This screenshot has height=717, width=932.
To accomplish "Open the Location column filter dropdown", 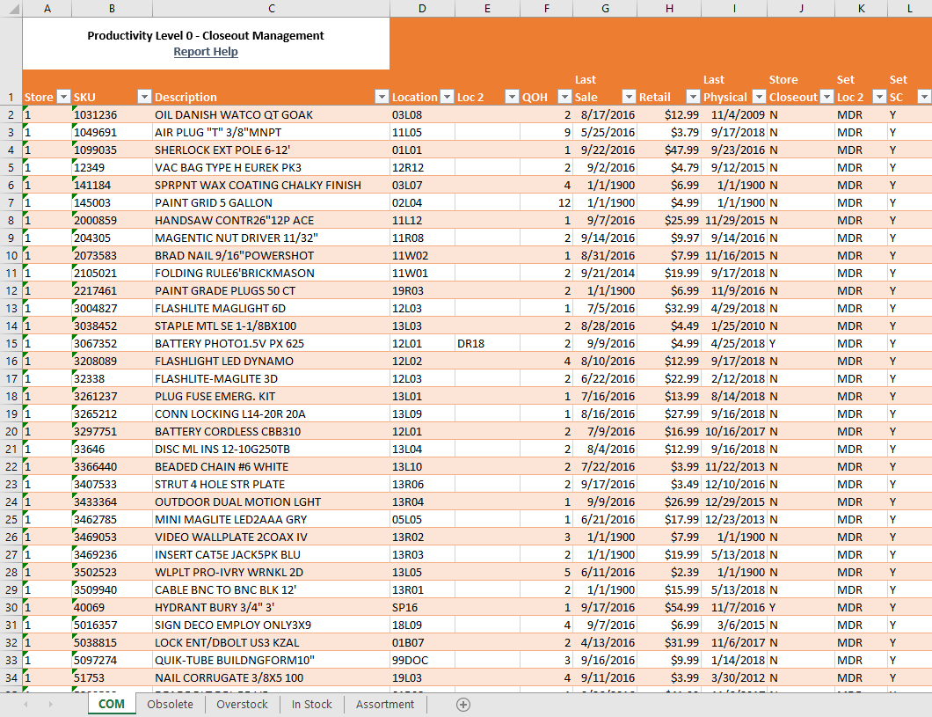I will click(x=447, y=97).
